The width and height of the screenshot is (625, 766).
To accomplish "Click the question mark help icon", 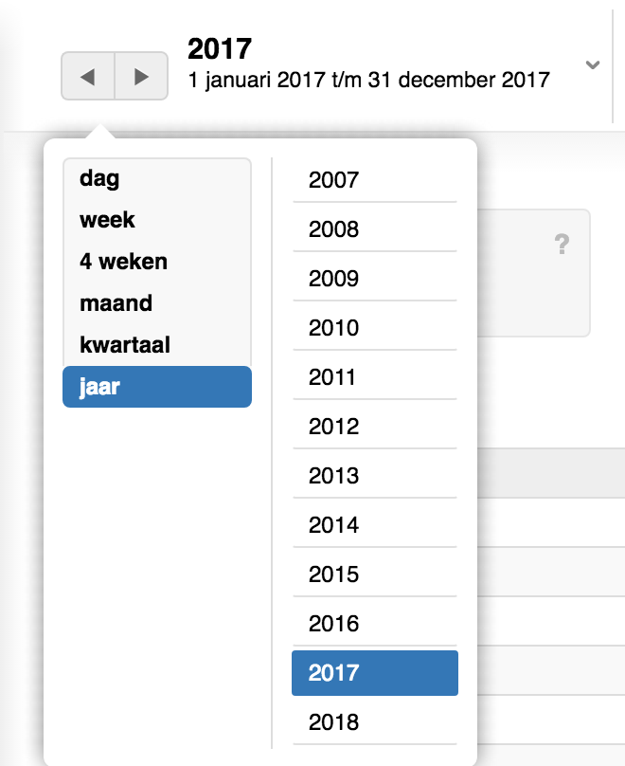I will click(562, 246).
